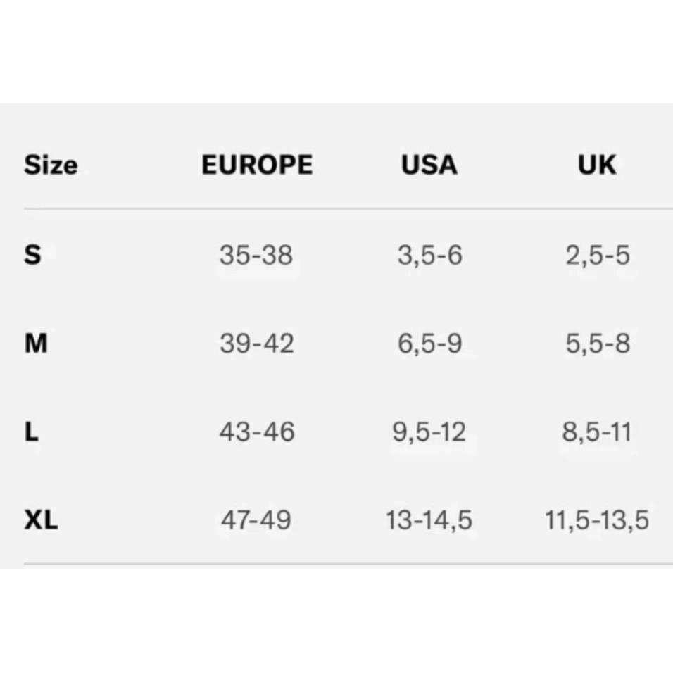Screen dimensions: 673x673
Task: Click the USA 13-14,5 value
Action: [429, 520]
